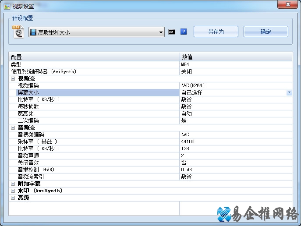Click the 是 value for 二次编码

tap(236, 120)
